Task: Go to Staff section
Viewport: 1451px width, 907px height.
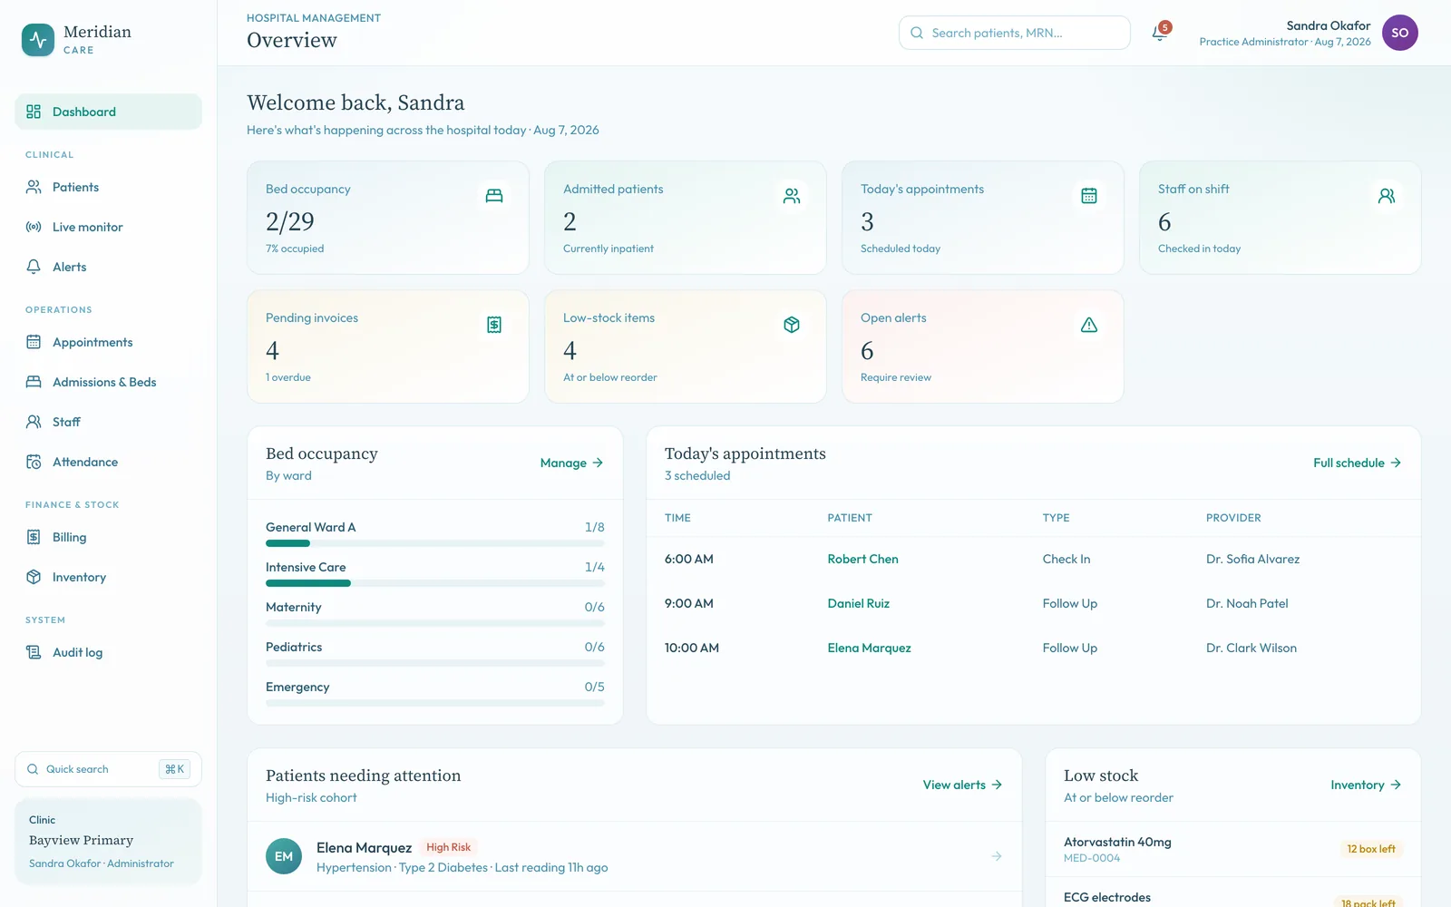Action: [108, 422]
